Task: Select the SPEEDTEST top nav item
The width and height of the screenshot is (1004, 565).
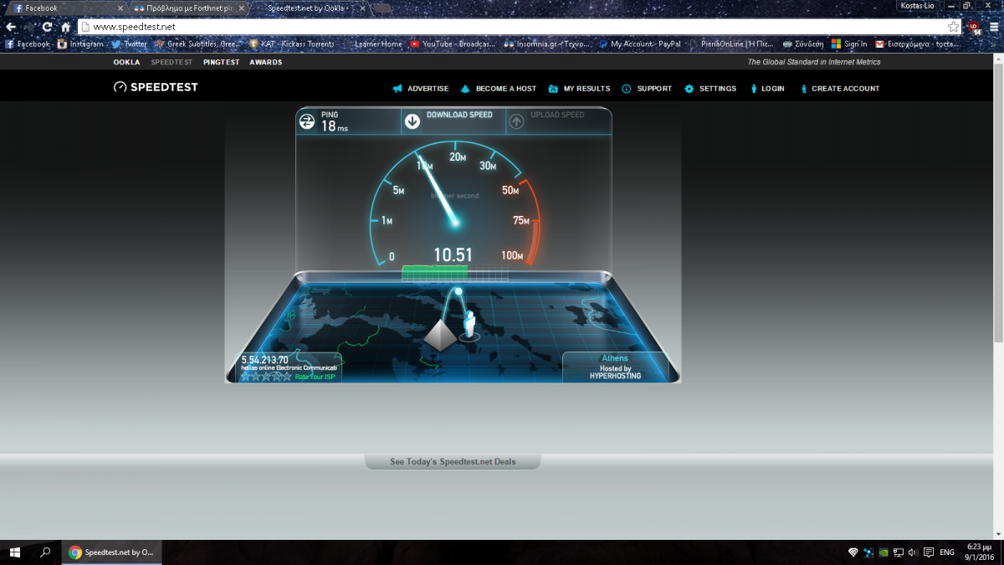Action: 172,62
